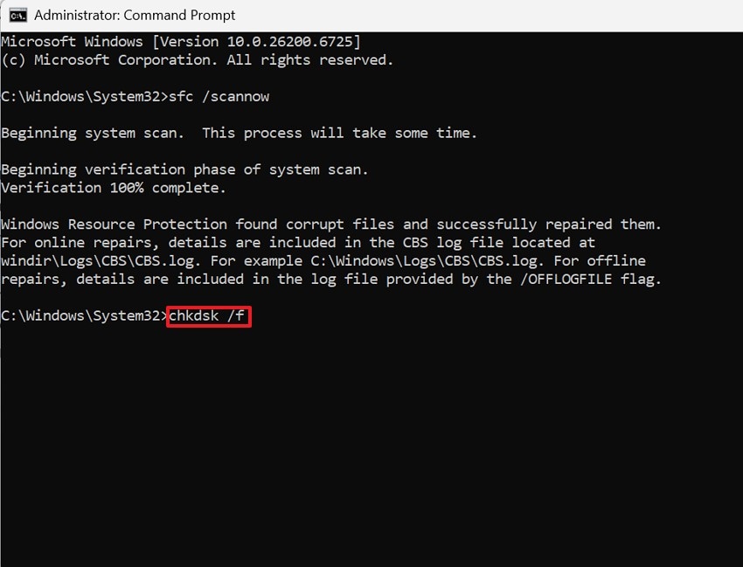Select the highlighted chkdsk /f command
The width and height of the screenshot is (743, 567).
click(x=207, y=317)
